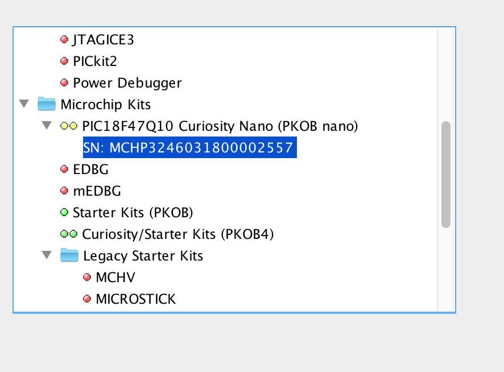Viewport: 504px width, 372px height.
Task: Select serial number MCHP3246031800002557
Action: pyautogui.click(x=189, y=148)
